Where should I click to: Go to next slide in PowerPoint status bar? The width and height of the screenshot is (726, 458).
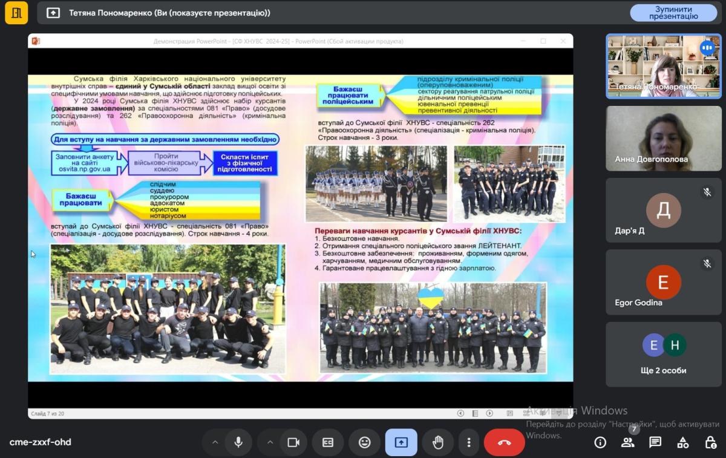click(489, 413)
